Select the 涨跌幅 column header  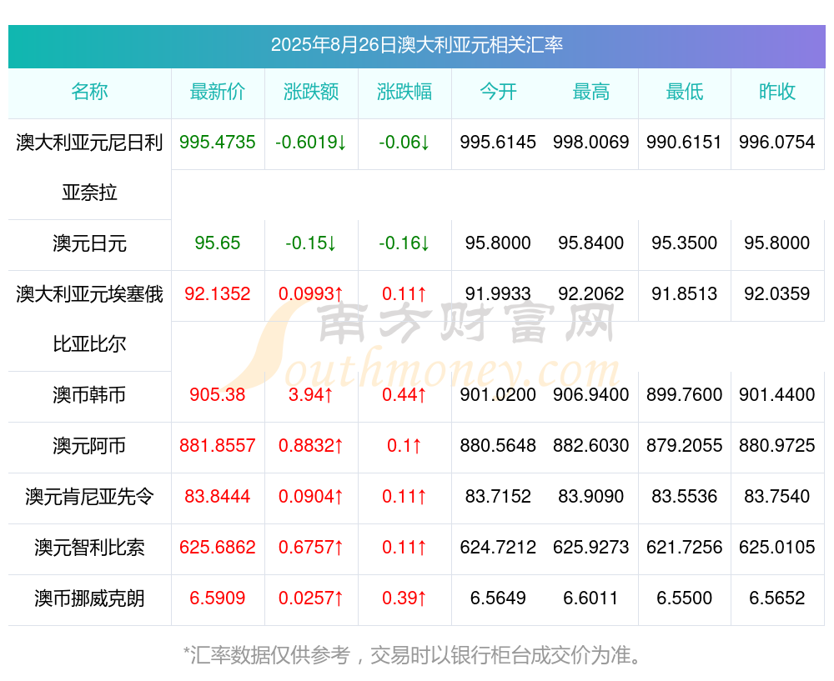tap(404, 92)
